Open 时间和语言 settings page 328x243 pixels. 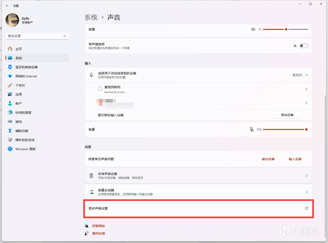(37, 113)
